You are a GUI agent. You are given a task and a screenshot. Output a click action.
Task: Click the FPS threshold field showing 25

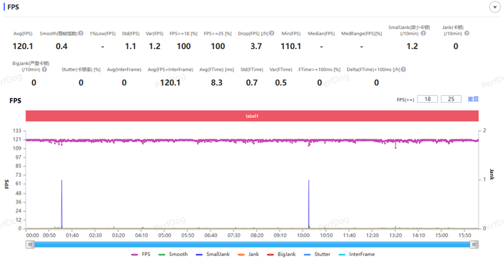click(451, 99)
